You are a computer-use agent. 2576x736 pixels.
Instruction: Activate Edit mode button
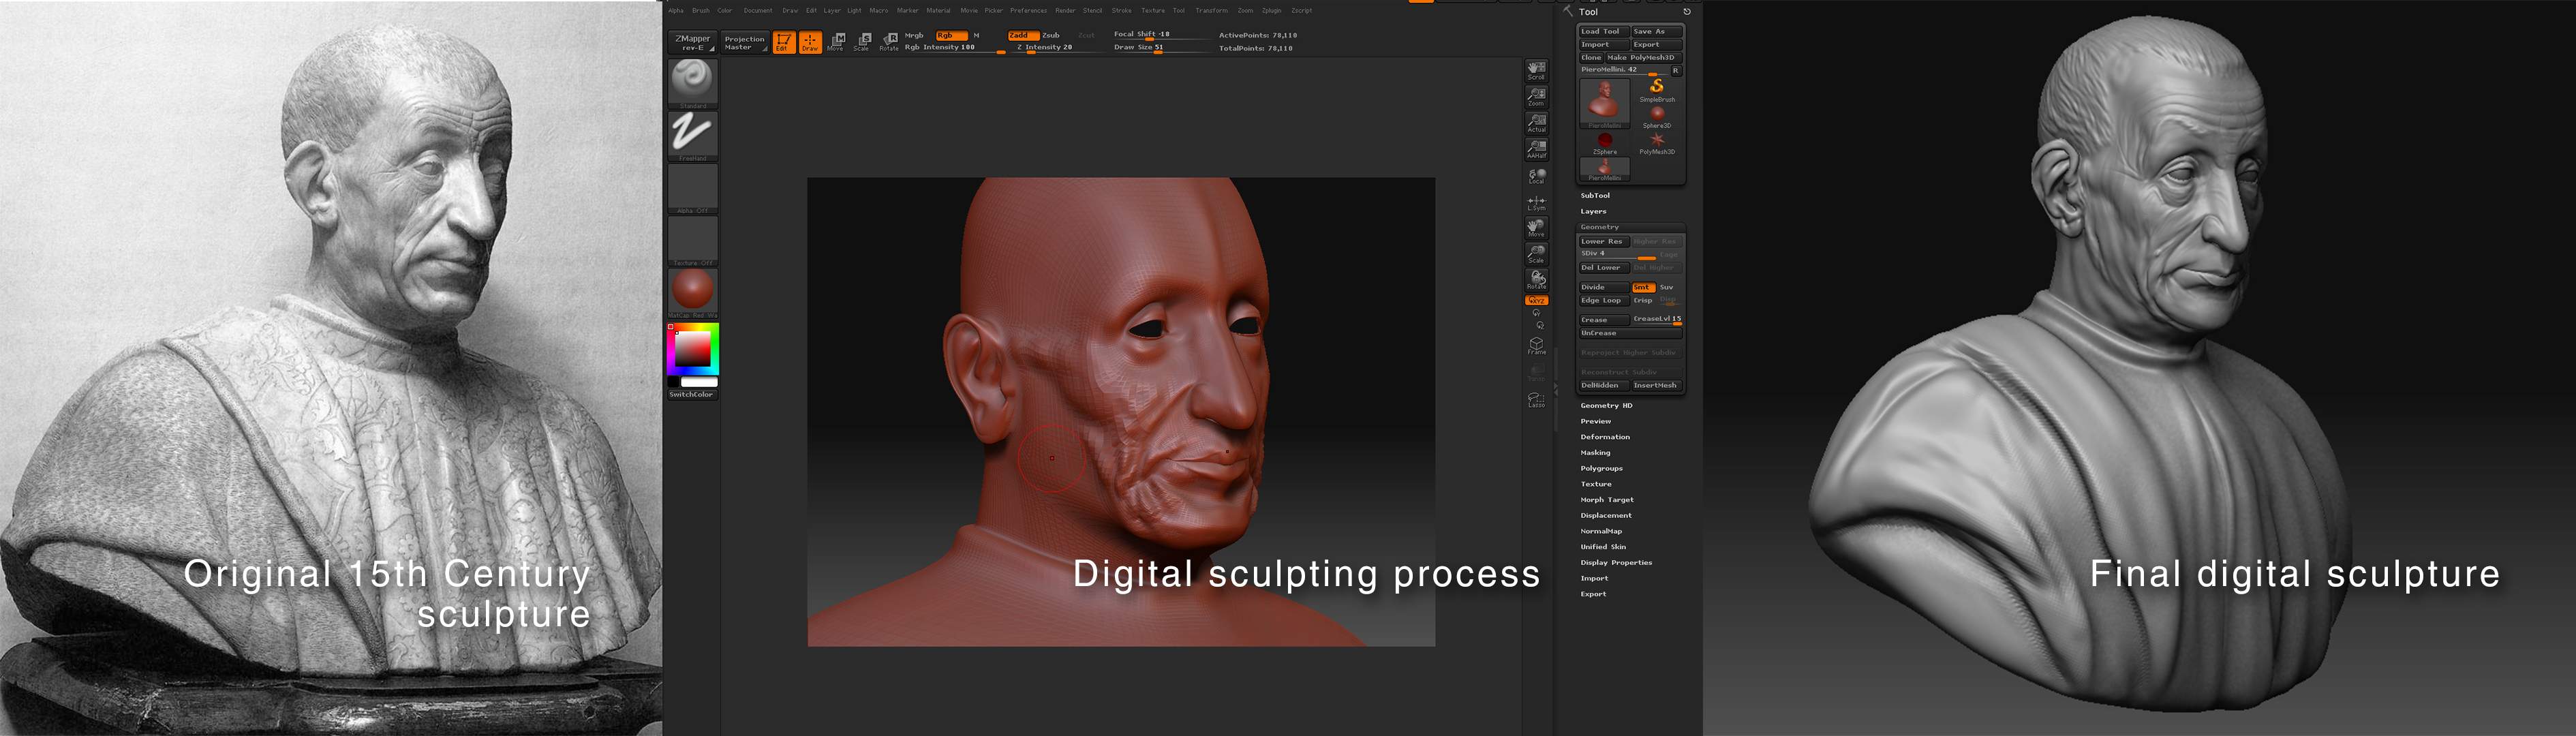[x=784, y=42]
